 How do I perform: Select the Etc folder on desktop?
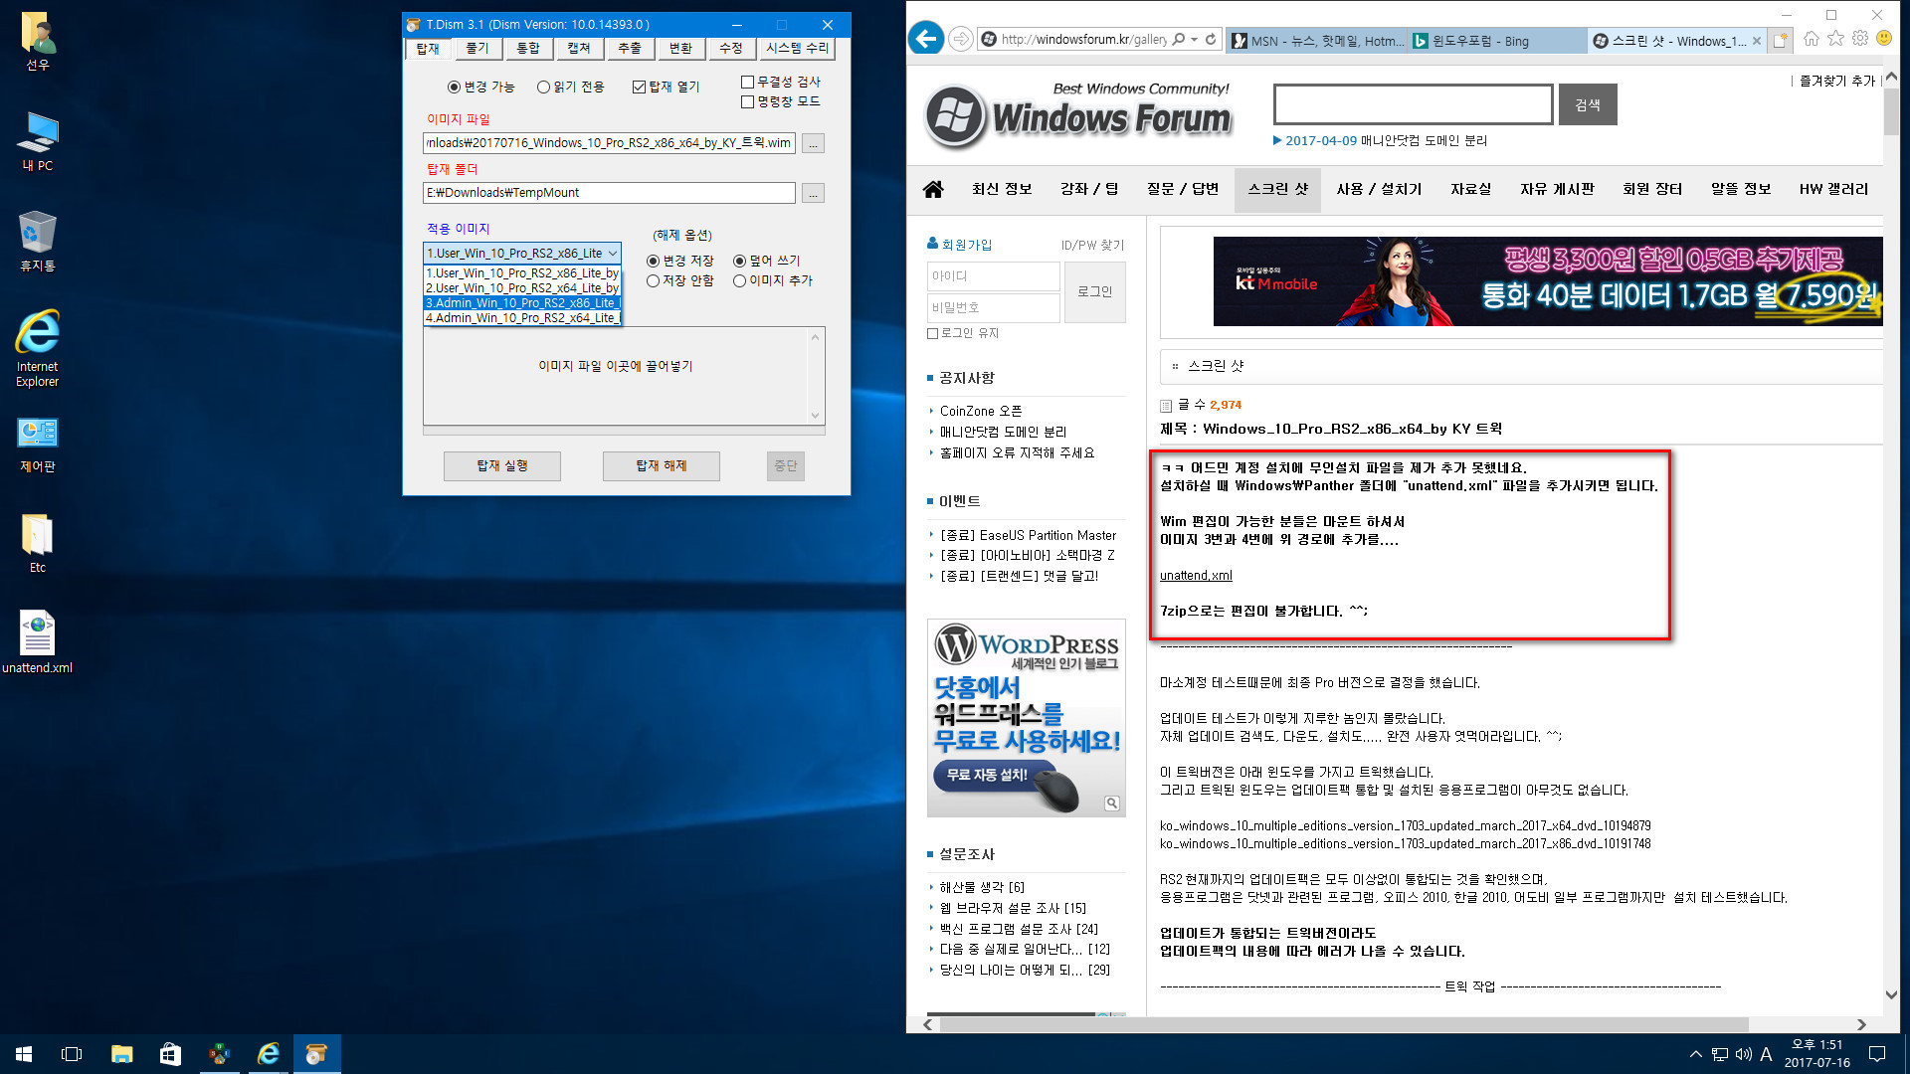(38, 543)
